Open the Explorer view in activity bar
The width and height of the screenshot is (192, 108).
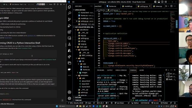coord(69,7)
